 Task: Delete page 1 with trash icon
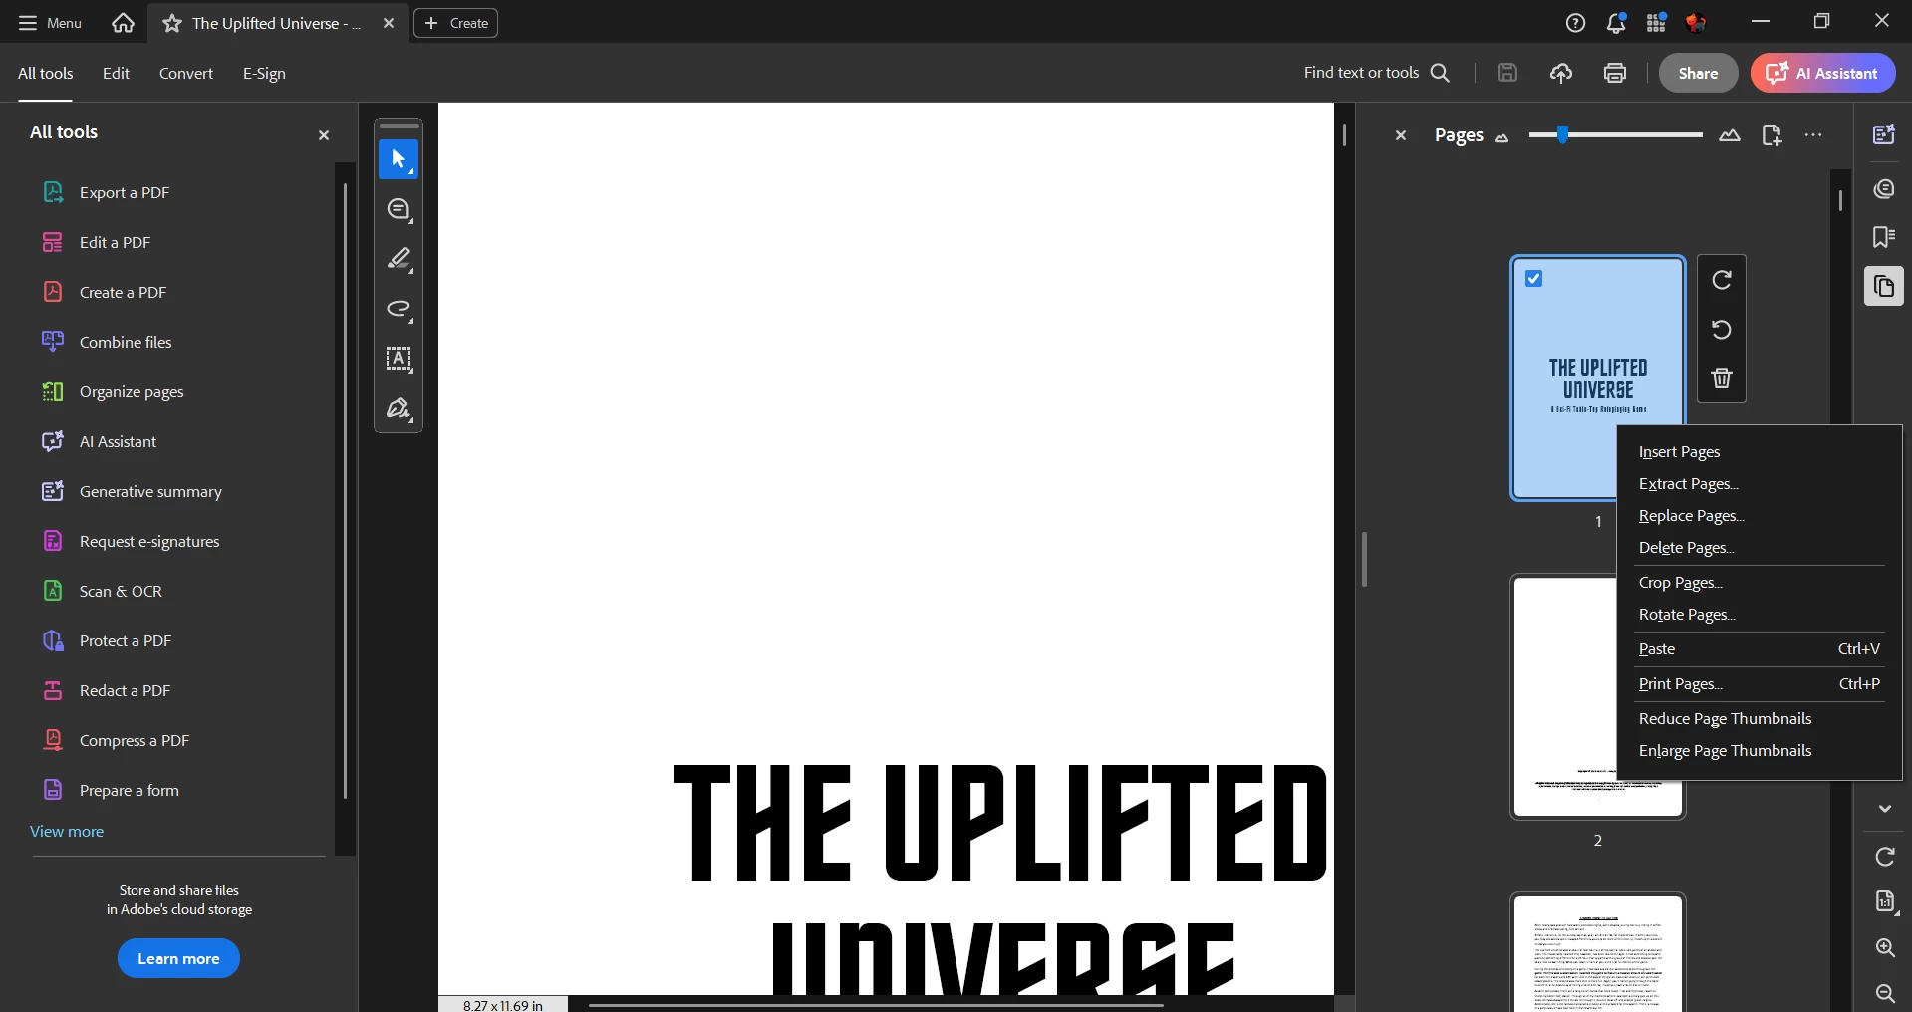1722,379
